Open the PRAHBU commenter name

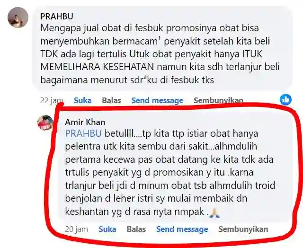pyautogui.click(x=57, y=17)
